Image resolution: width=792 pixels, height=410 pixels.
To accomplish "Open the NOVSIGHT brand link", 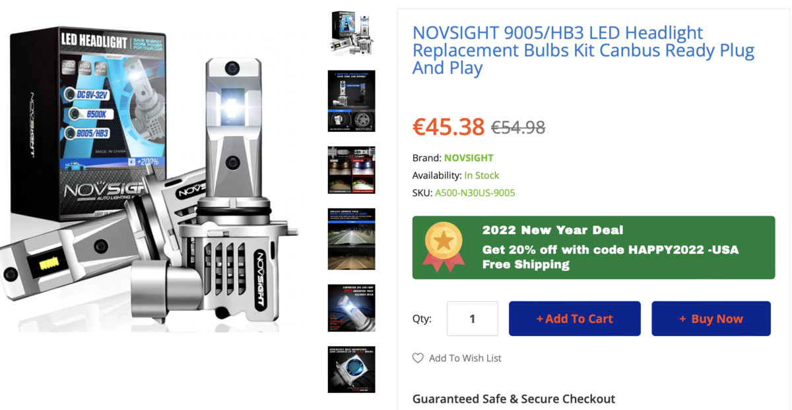I will (469, 158).
